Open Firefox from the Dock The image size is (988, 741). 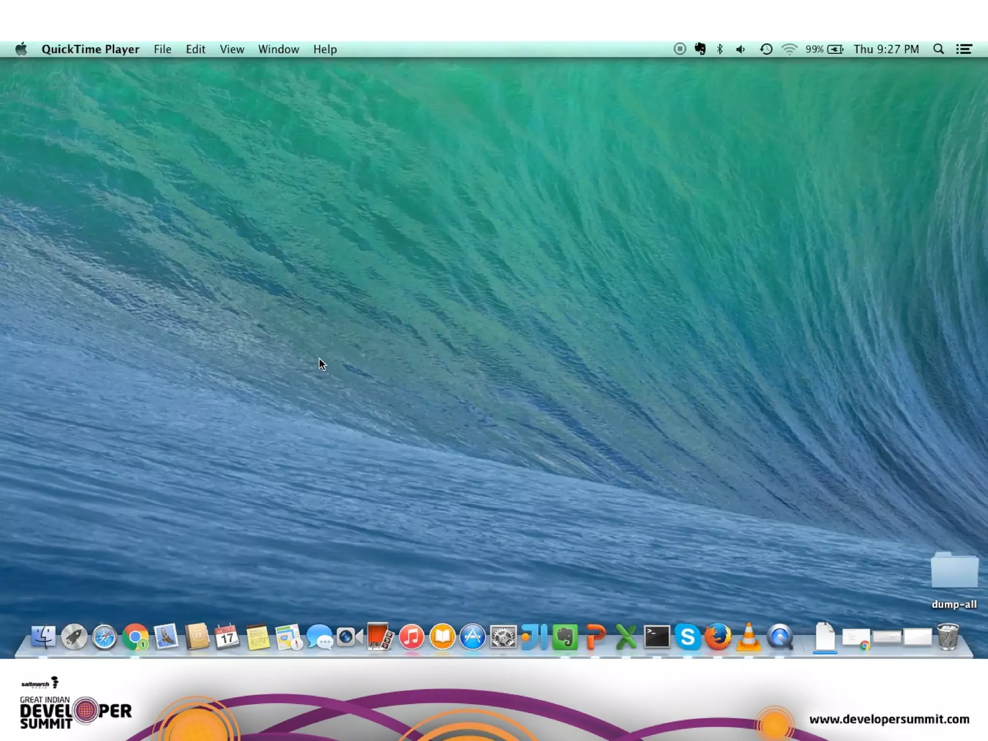[718, 637]
